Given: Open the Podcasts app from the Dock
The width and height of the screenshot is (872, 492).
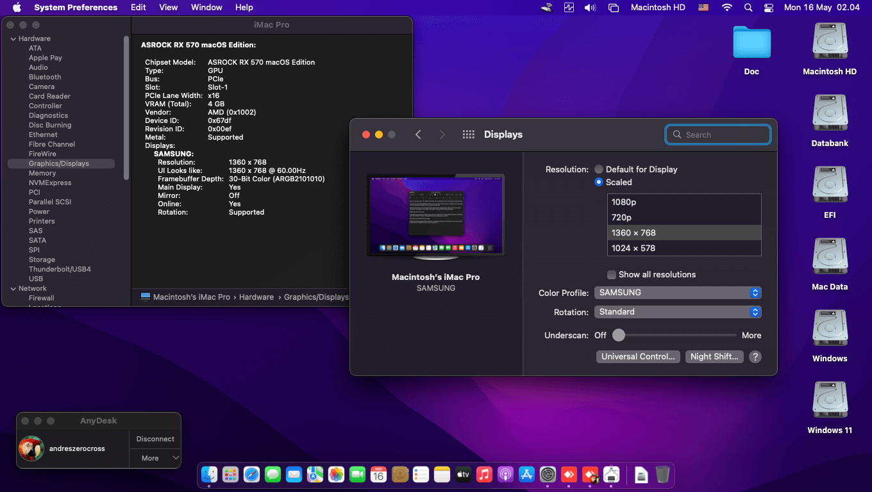Looking at the screenshot, I should (505, 475).
